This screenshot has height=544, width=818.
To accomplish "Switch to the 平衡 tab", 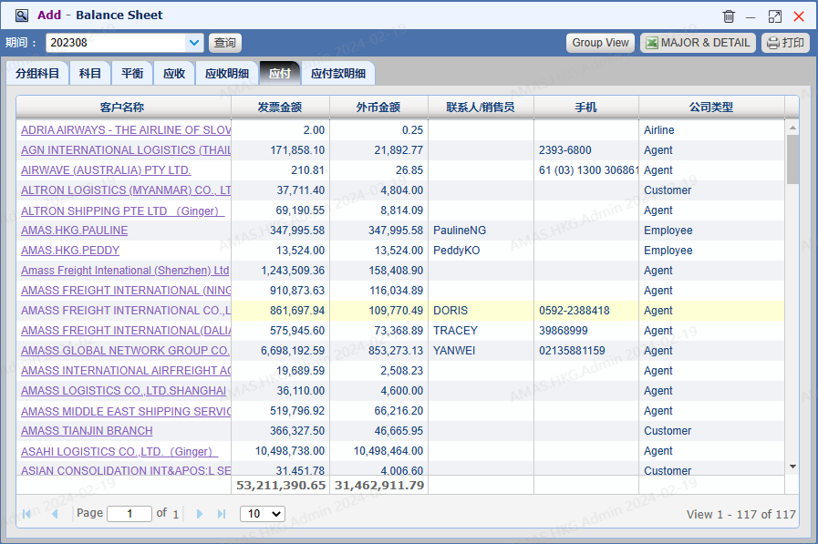I will 132,74.
